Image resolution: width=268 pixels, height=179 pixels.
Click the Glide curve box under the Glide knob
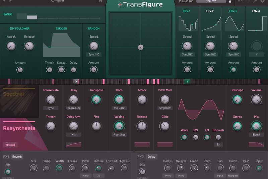click(165, 144)
